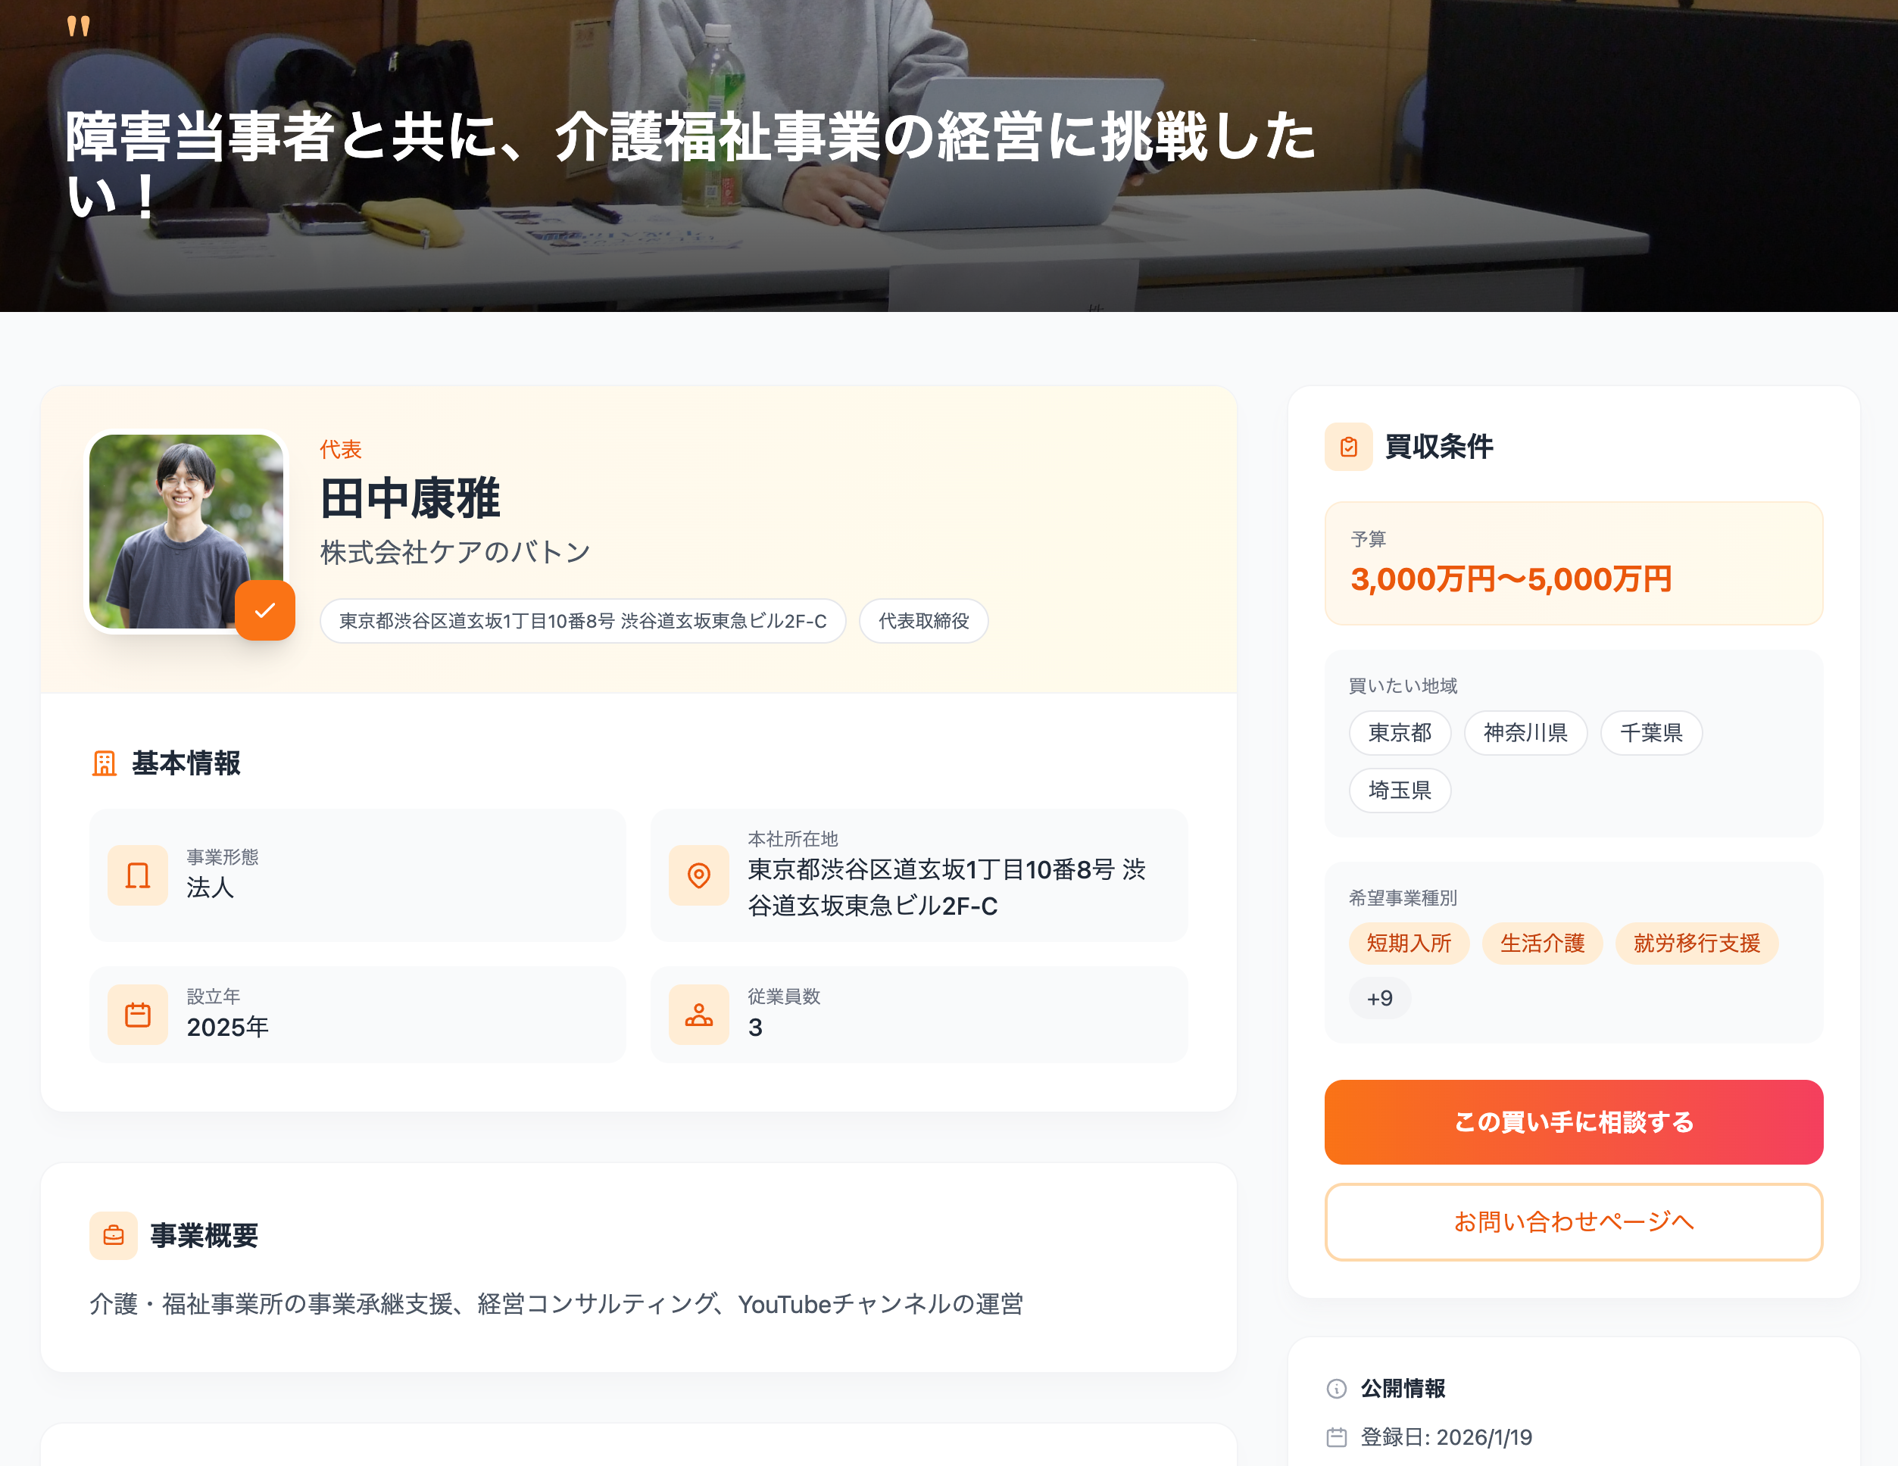The width and height of the screenshot is (1898, 1466).
Task: Click the orange verified checkmark badge
Action: pos(265,610)
